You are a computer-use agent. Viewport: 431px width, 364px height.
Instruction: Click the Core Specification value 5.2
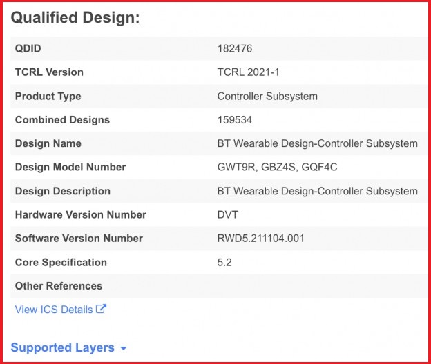click(x=224, y=262)
